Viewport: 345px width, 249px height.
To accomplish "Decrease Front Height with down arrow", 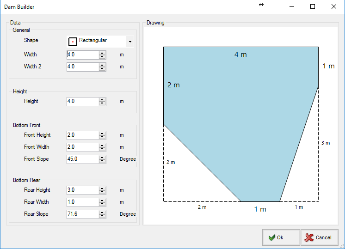I will point(102,137).
